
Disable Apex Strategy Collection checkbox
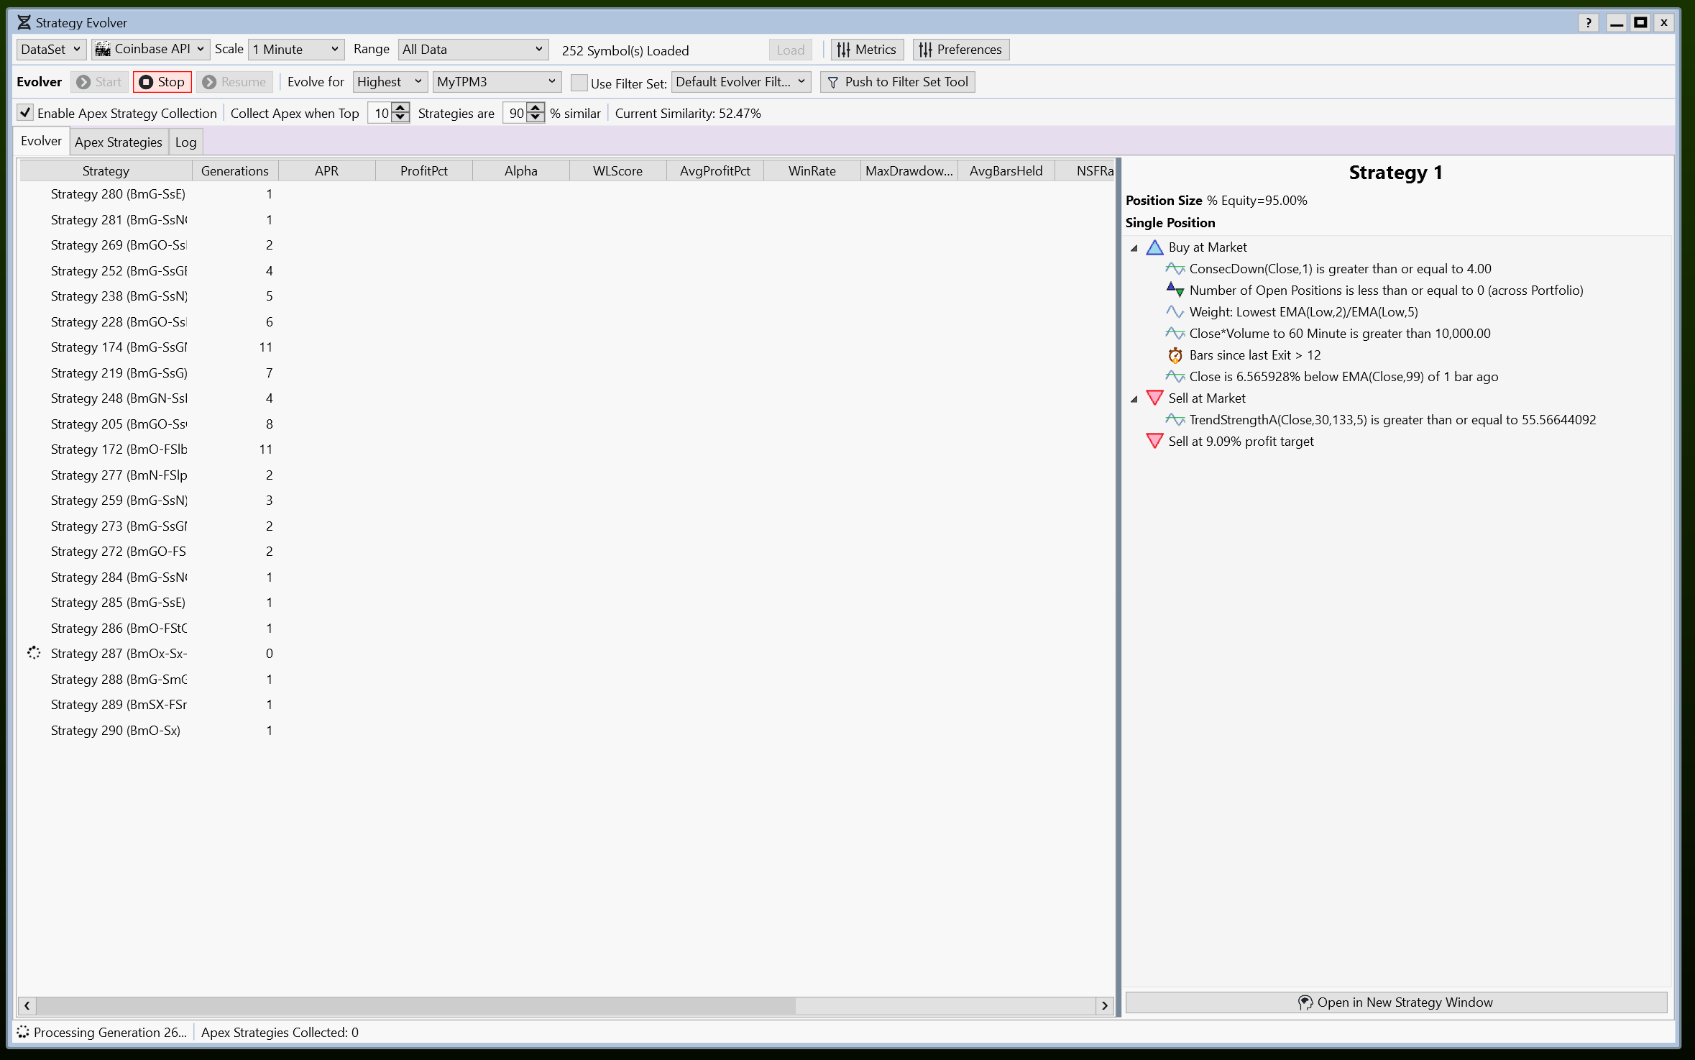click(x=26, y=113)
